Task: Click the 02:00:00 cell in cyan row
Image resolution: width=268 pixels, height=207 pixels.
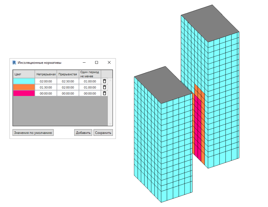Action: [46, 81]
